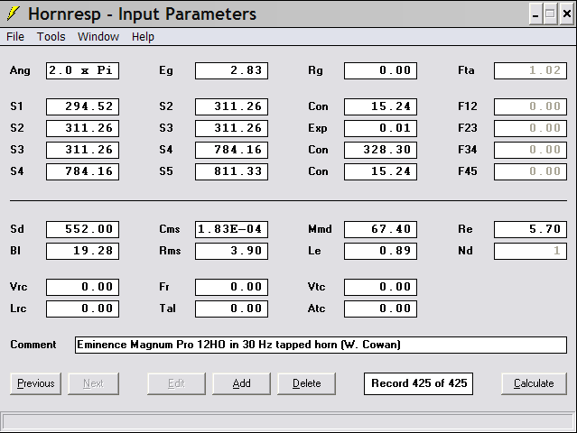Select S1 field with 294.52

(82, 106)
